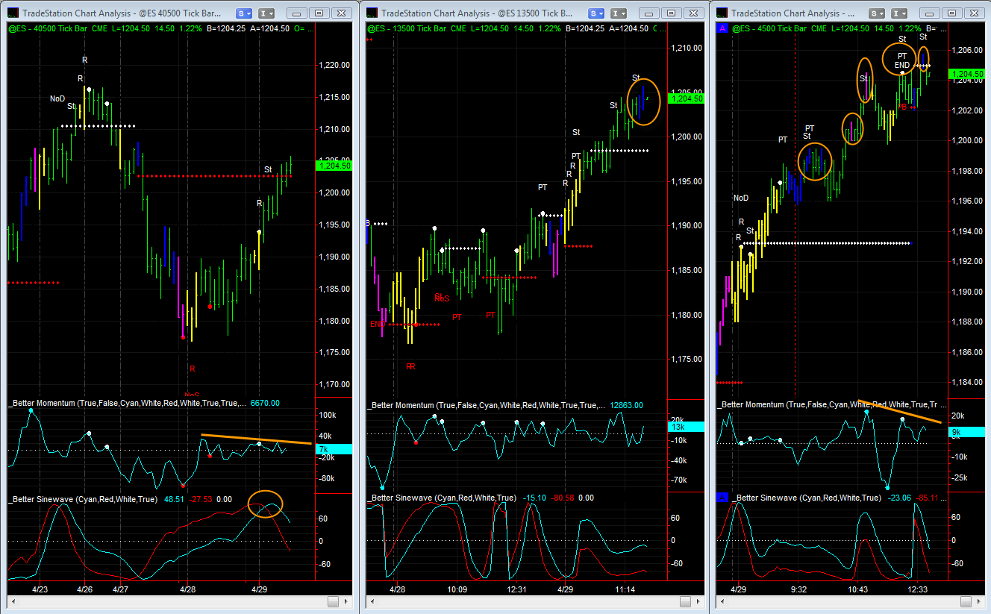Click the '_Better Sinewave' label in the 40500 window

41,499
